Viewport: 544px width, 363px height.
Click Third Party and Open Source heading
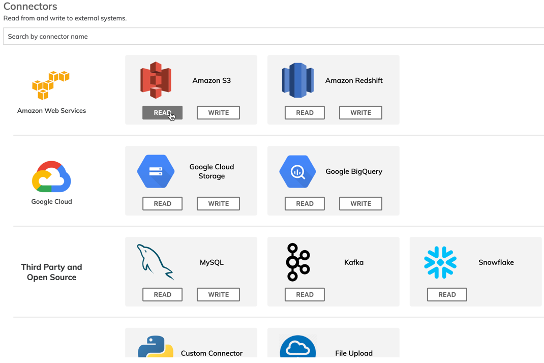pyautogui.click(x=52, y=272)
